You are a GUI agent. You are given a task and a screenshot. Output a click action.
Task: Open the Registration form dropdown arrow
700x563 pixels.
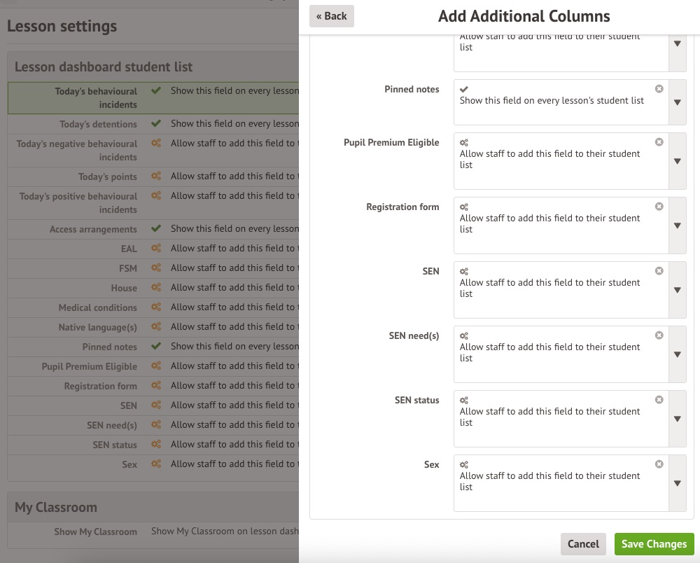point(677,225)
